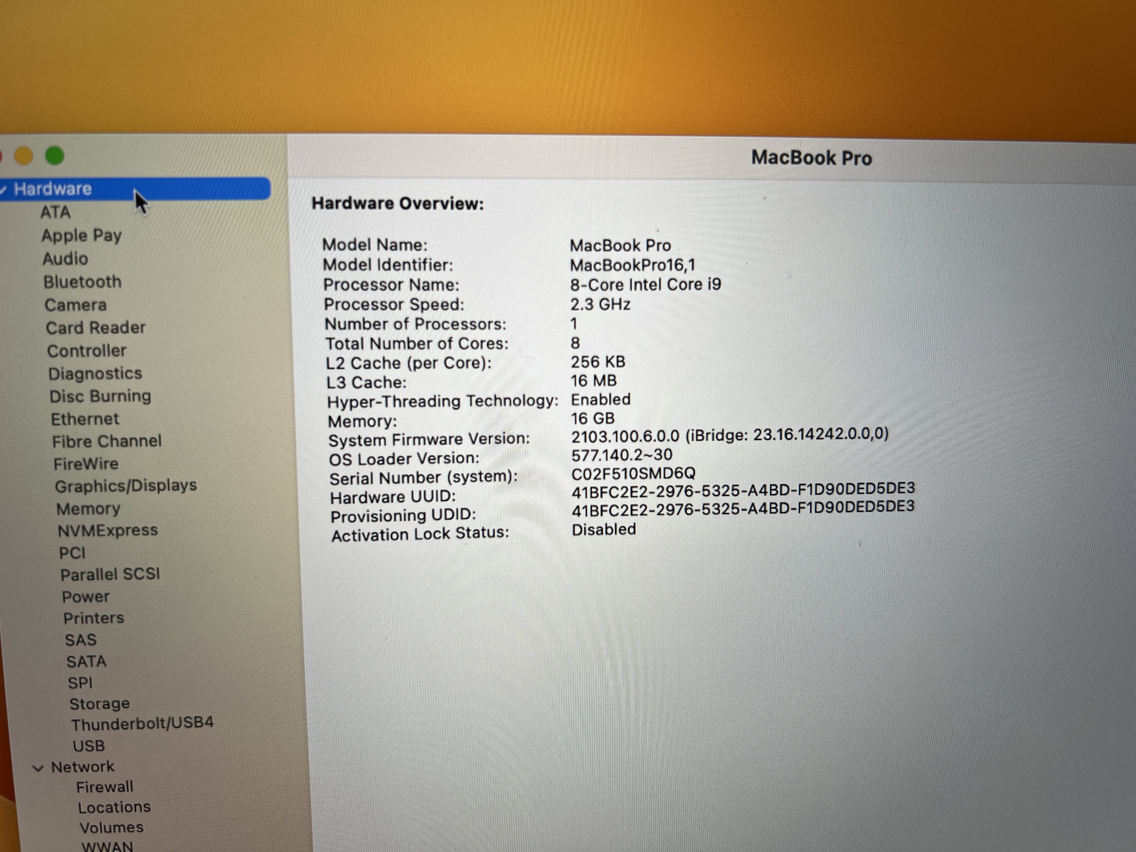
Task: Click the Provisioning UDID value
Action: pos(743,509)
